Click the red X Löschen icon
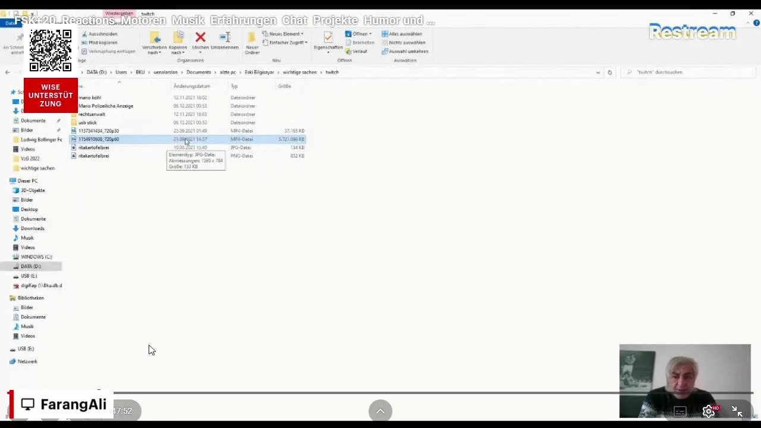This screenshot has width=761, height=428. coord(200,37)
